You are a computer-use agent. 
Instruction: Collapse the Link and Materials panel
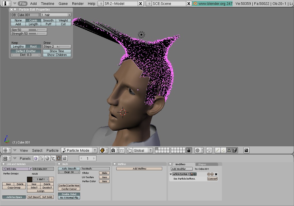click(x=3, y=164)
